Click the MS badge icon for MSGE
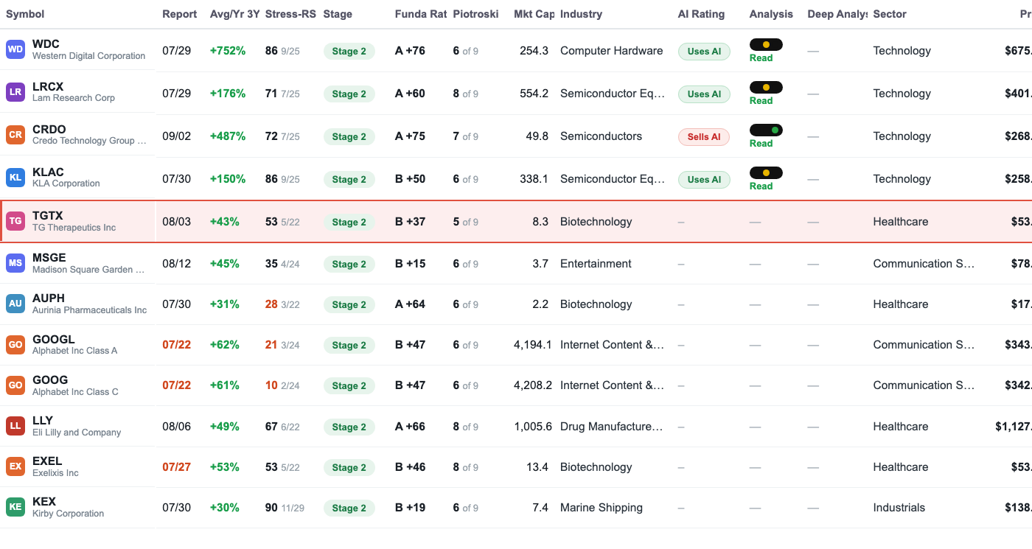The height and width of the screenshot is (549, 1032). click(x=15, y=263)
